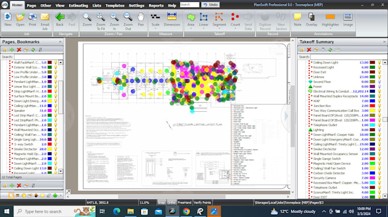
Task: Select the Count takeoff tool
Action: pyautogui.click(x=235, y=19)
